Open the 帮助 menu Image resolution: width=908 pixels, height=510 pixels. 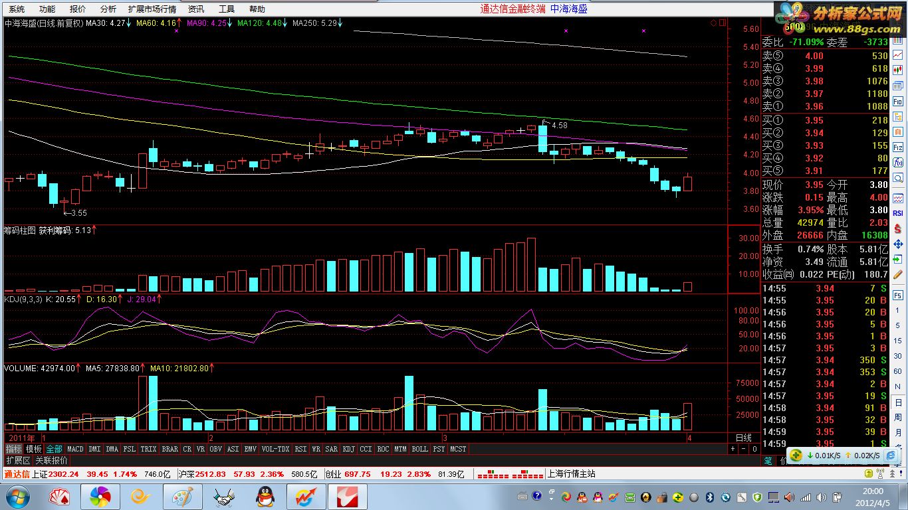(x=257, y=9)
